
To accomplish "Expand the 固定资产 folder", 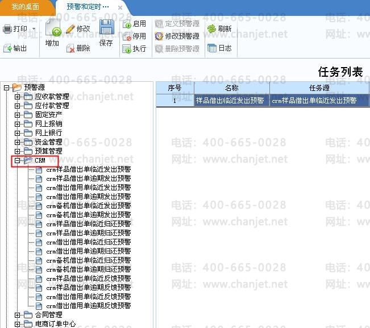I will coord(17,115).
